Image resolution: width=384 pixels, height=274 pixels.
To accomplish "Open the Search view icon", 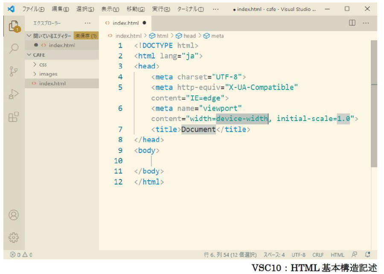I will click(14, 49).
